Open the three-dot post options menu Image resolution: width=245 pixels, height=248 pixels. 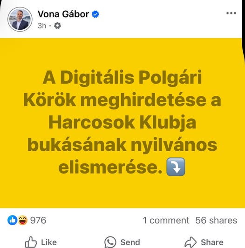pyautogui.click(x=231, y=13)
